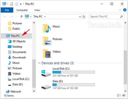Viewport: 128px width, 99px height.
Task: Click the Devices and drives (3) header
Action: point(58,63)
